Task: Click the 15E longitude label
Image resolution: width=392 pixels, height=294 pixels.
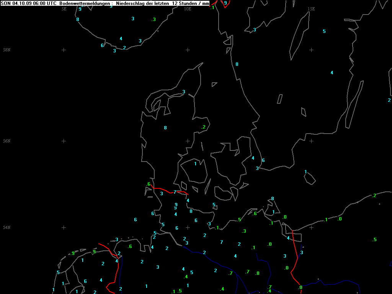Action: pos(311,9)
